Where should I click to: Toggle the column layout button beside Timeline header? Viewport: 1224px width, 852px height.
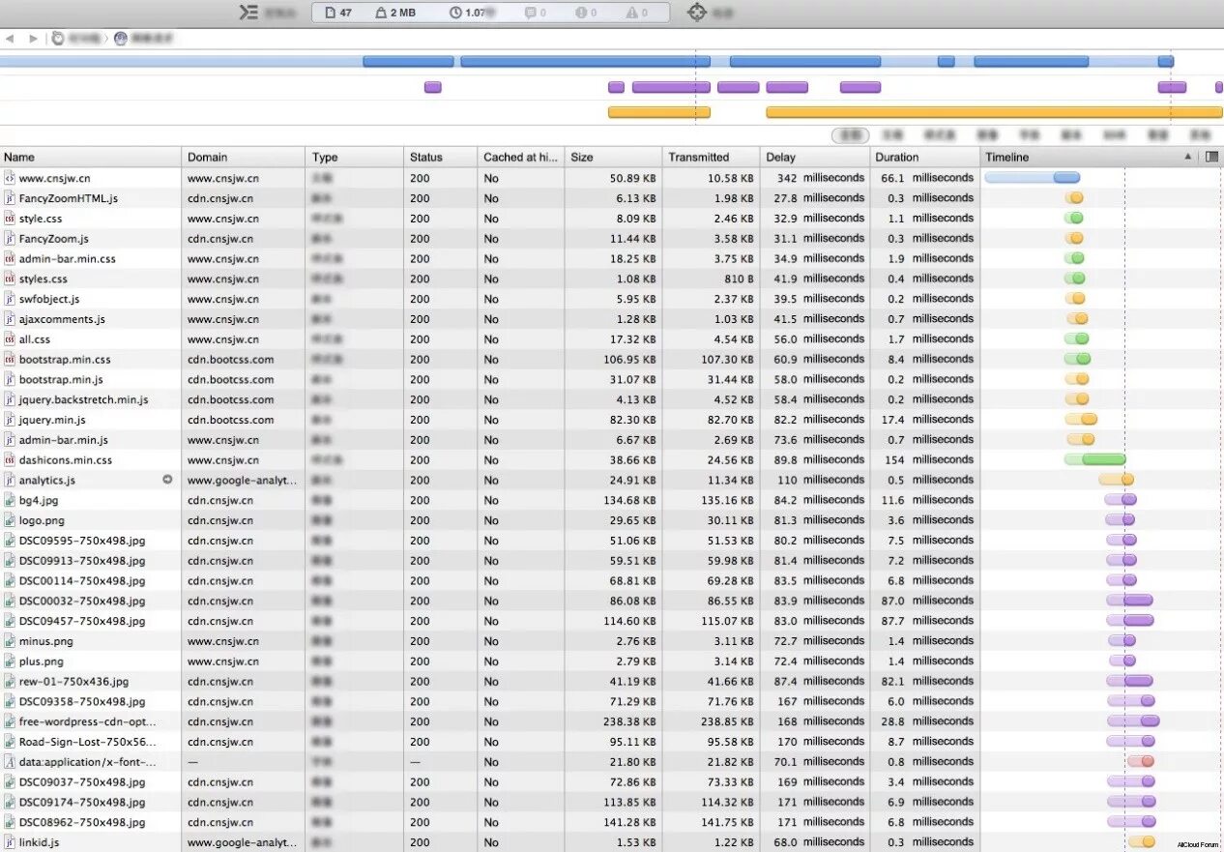click(1212, 157)
